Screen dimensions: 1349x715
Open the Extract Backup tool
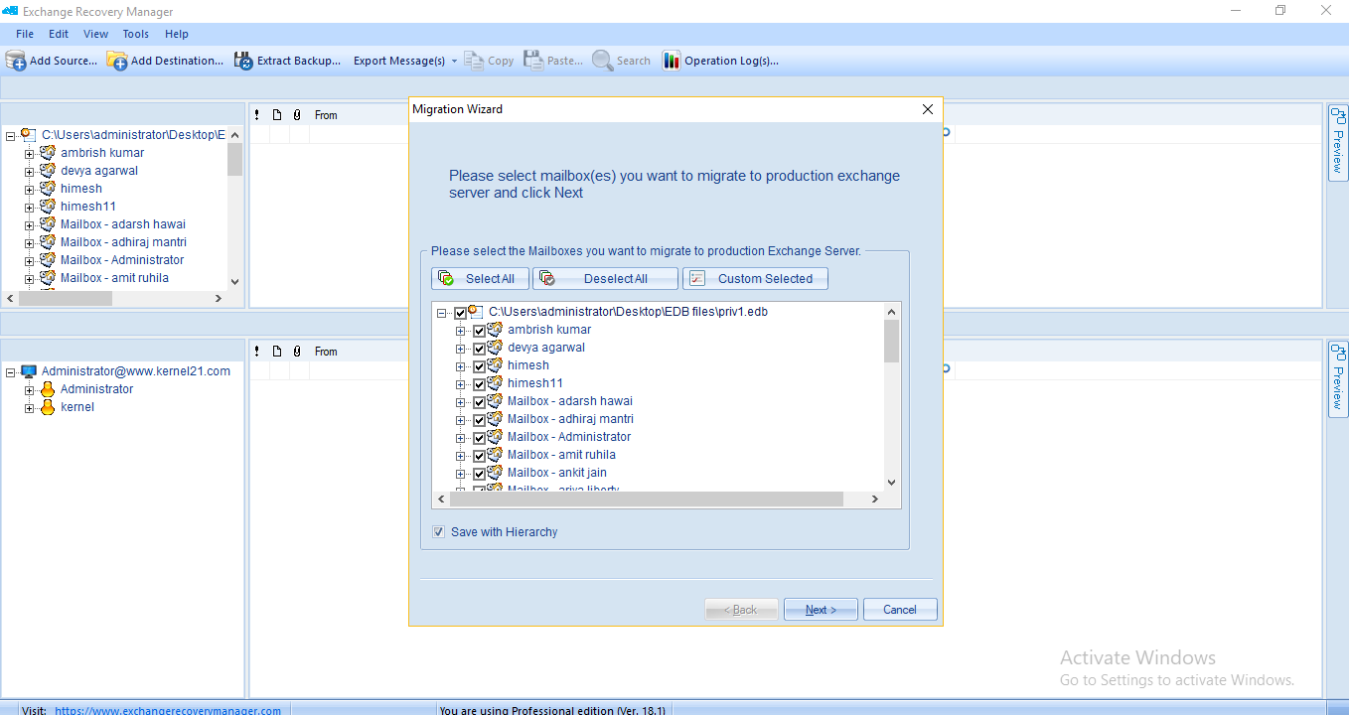tap(243, 61)
